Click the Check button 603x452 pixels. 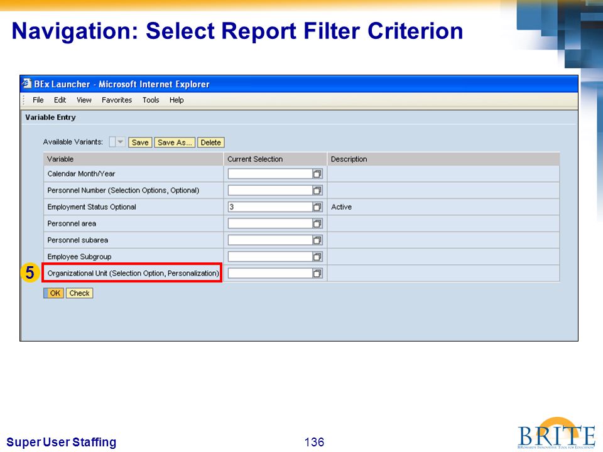tap(80, 293)
